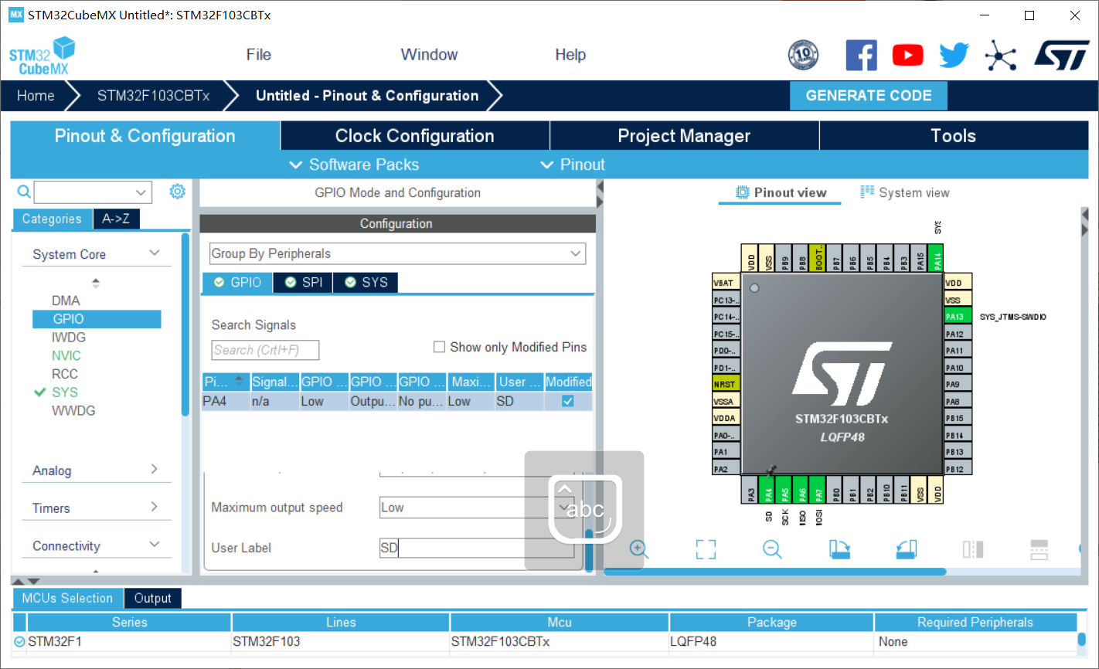Go to Home breadcrumb
The width and height of the screenshot is (1099, 669).
36,96
